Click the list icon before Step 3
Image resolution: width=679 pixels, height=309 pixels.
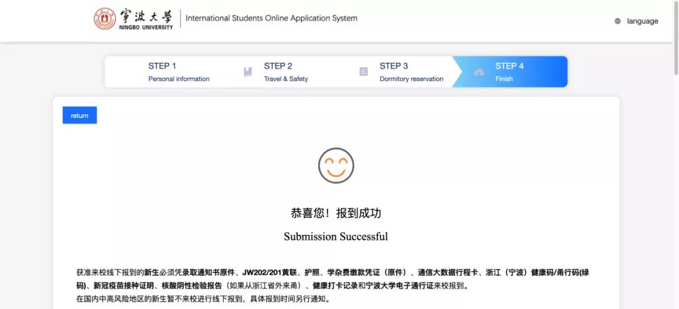(363, 72)
